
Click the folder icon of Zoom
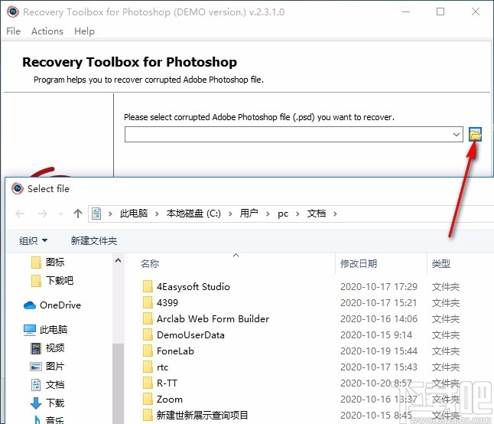[x=148, y=399]
